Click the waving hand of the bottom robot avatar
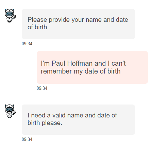The width and height of the screenshot is (152, 144). point(15,113)
